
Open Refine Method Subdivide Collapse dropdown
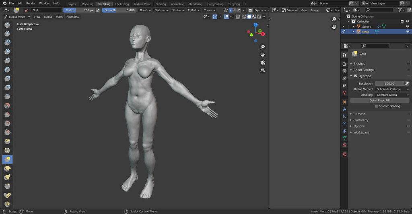coord(392,89)
